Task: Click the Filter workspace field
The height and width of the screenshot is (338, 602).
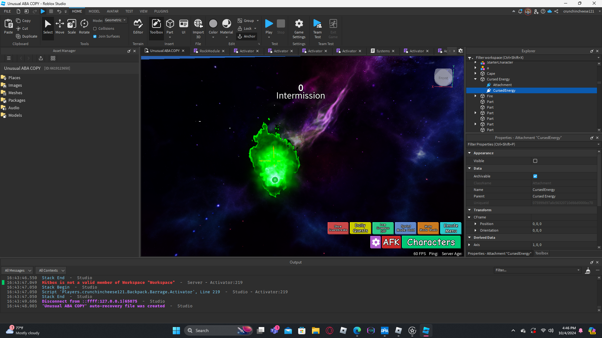Action: coord(535,58)
